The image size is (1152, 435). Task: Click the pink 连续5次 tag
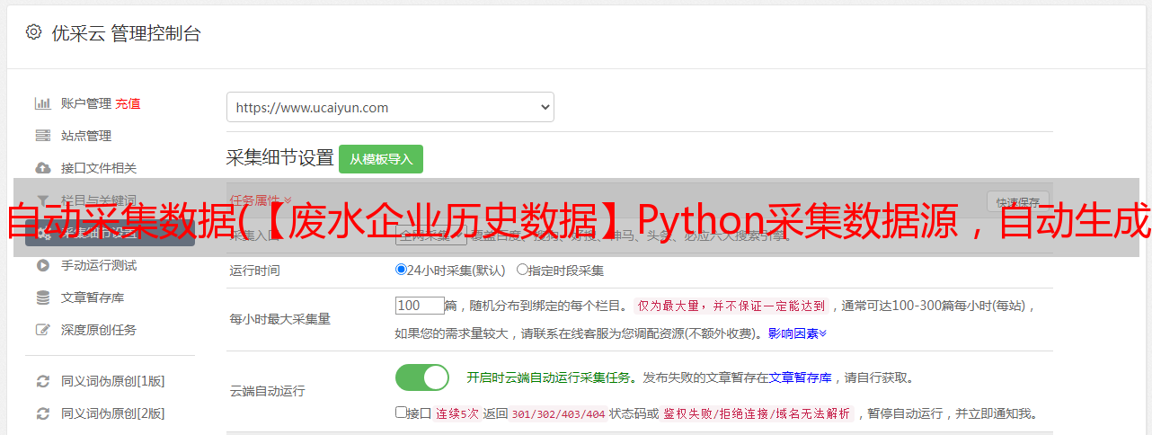click(x=456, y=414)
